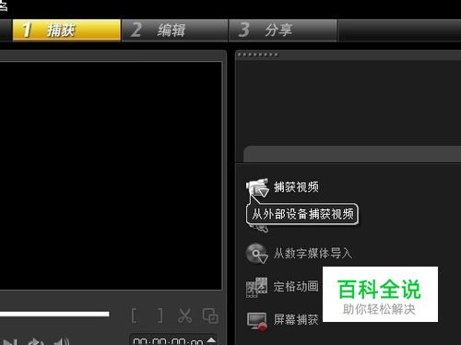The width and height of the screenshot is (461, 345).
Task: Click the white scrubber trim bar
Action: click(x=54, y=314)
